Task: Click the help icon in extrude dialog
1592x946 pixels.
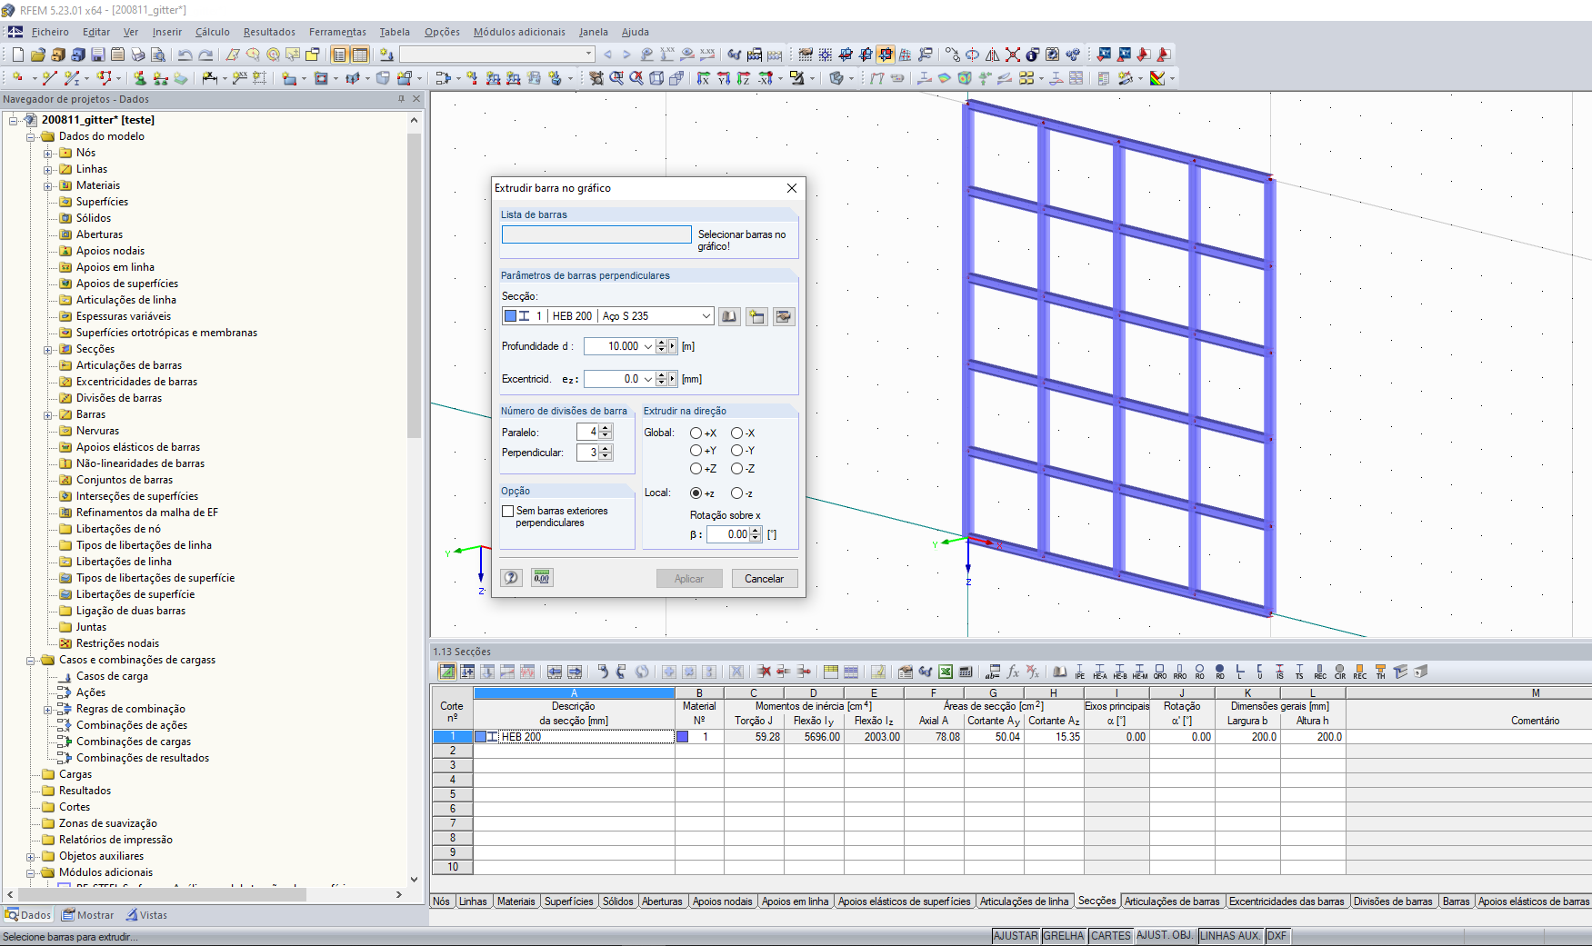Action: point(512,578)
